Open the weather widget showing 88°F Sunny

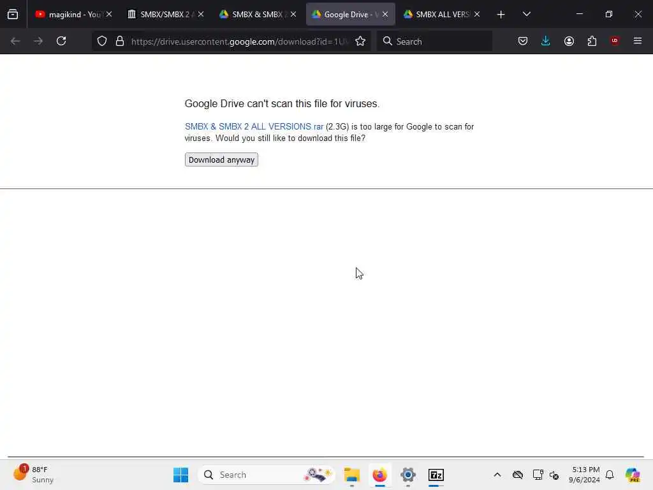pyautogui.click(x=33, y=474)
